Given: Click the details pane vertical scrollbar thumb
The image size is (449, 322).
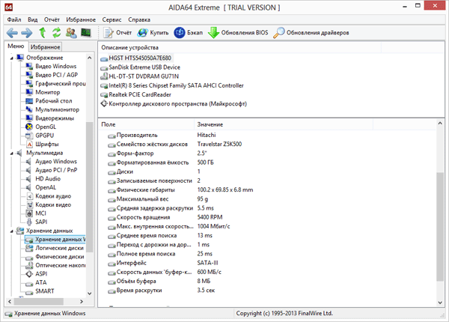Looking at the screenshot, I should tap(440, 226).
